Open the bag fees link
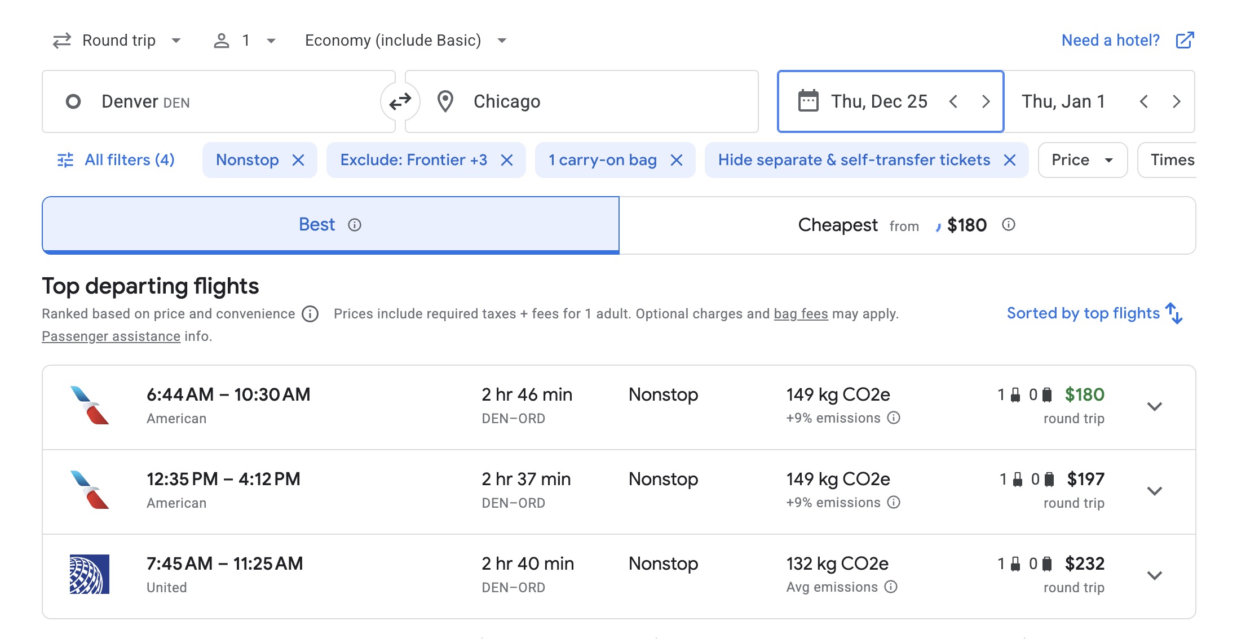The width and height of the screenshot is (1237, 639). click(x=801, y=314)
